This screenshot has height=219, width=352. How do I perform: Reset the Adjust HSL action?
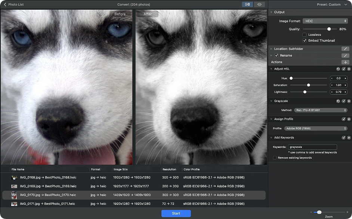click(338, 69)
